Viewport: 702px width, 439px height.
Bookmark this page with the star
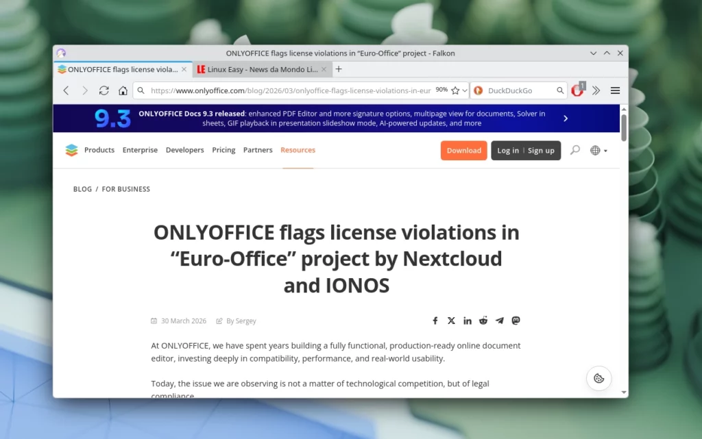454,90
